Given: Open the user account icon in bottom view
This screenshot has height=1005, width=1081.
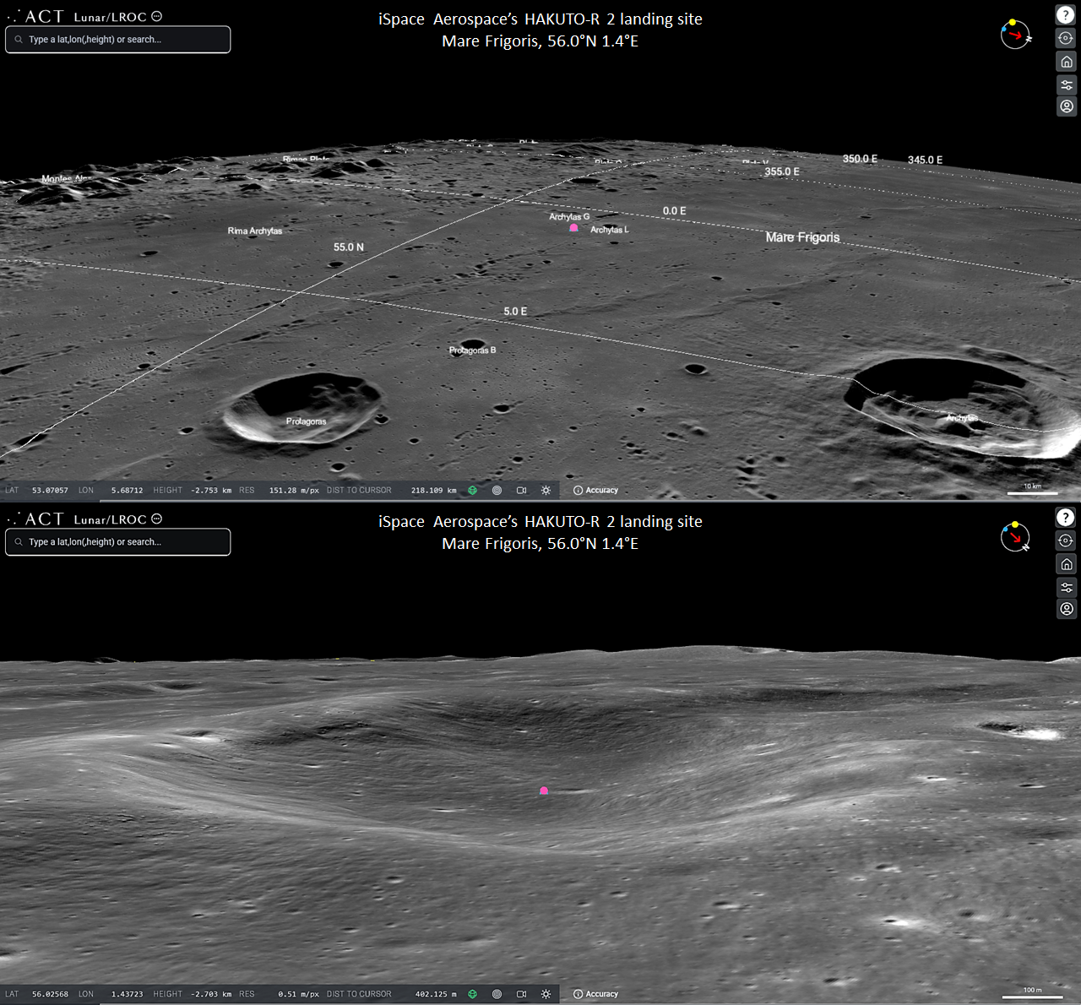Looking at the screenshot, I should pos(1066,609).
